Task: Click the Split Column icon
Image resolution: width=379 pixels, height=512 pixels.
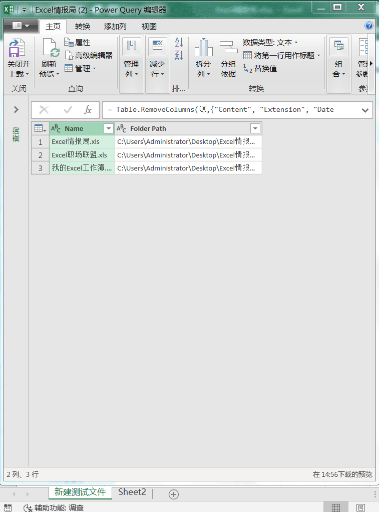Action: pyautogui.click(x=204, y=47)
